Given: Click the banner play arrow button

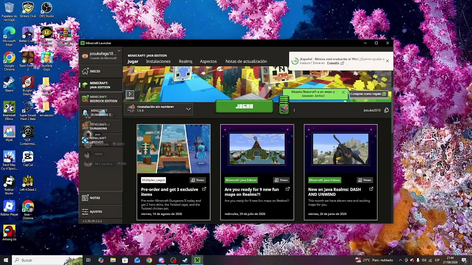Looking at the screenshot, I should pyautogui.click(x=130, y=94).
